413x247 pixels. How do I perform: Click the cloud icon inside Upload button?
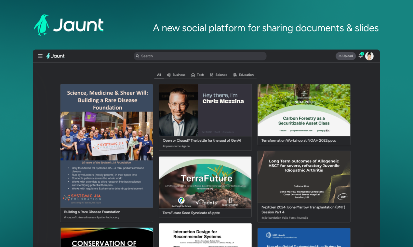point(340,56)
